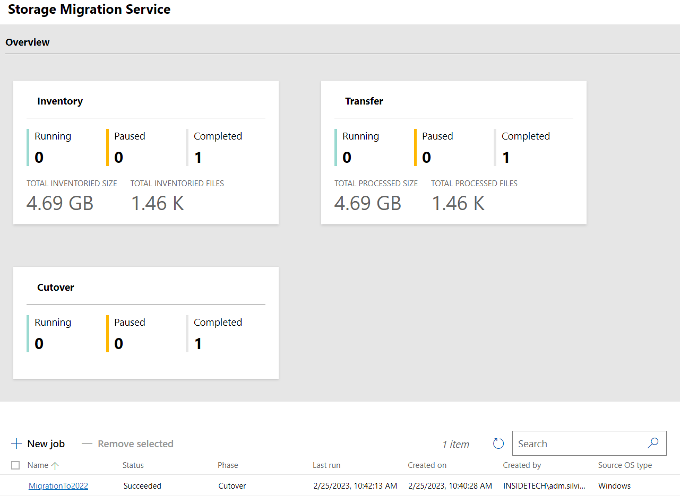Click the Paused count in the Inventory card
This screenshot has width=680, height=504.
tap(118, 157)
